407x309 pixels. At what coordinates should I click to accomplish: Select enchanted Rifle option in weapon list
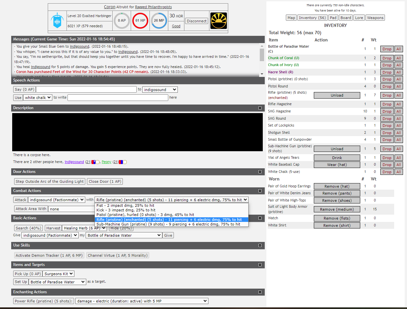172,220
